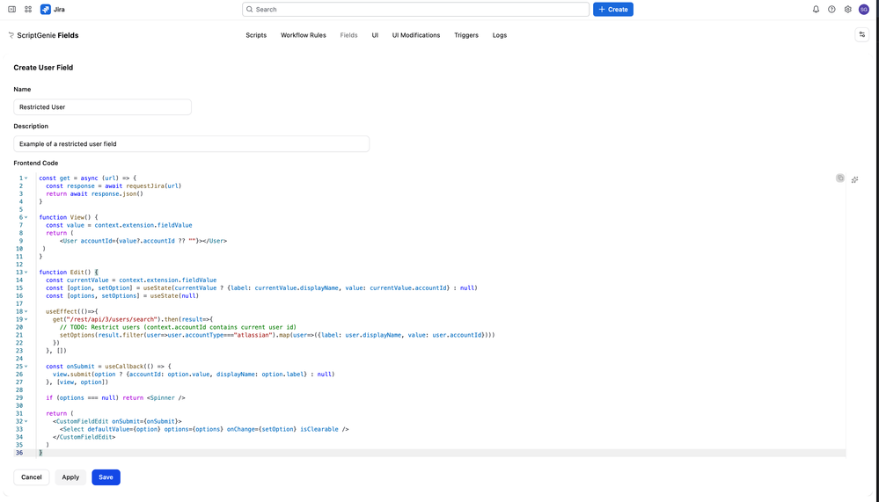Open notifications bell icon
The width and height of the screenshot is (879, 502).
816,10
